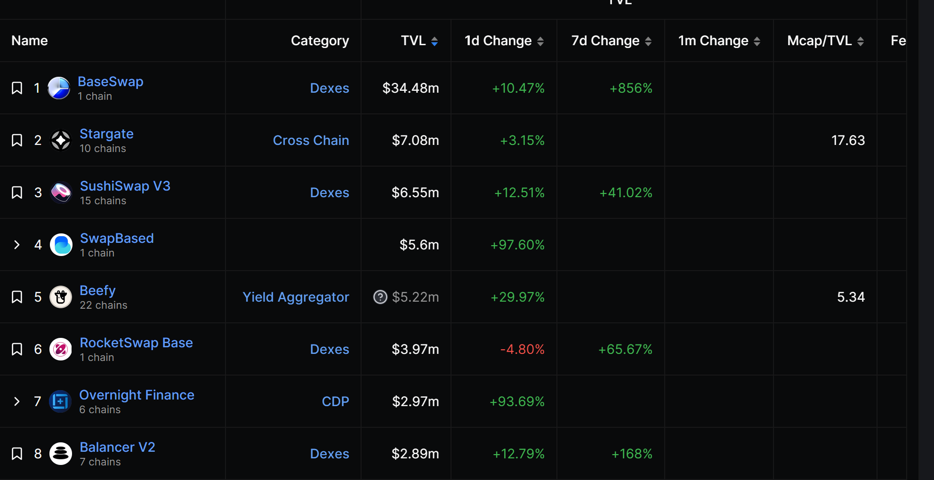
Task: Click the SwapBased blue logo icon
Action: 61,245
